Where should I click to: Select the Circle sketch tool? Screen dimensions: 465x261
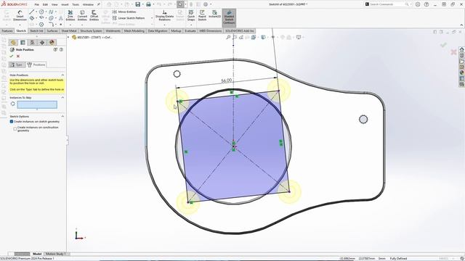pyautogui.click(x=41, y=12)
